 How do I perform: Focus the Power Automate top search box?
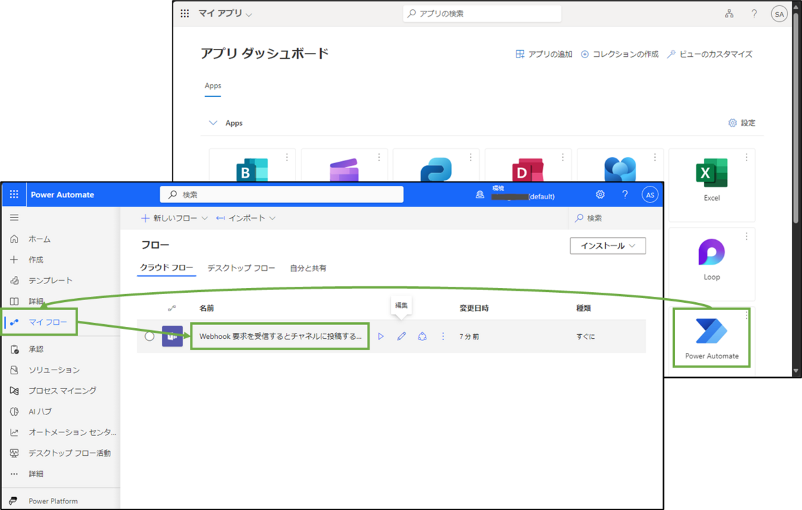click(281, 195)
